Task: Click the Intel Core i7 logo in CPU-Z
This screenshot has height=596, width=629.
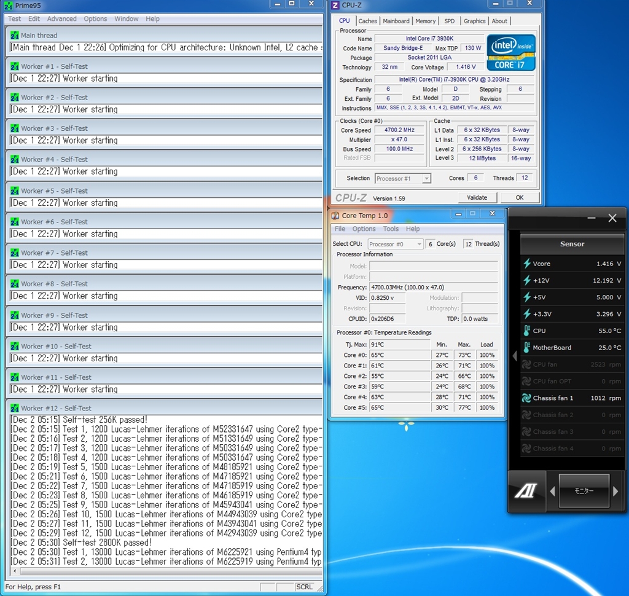Action: (511, 53)
